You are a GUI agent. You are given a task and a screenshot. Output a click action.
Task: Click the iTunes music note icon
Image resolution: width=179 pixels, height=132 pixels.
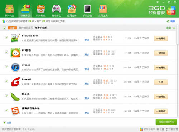[15, 67]
